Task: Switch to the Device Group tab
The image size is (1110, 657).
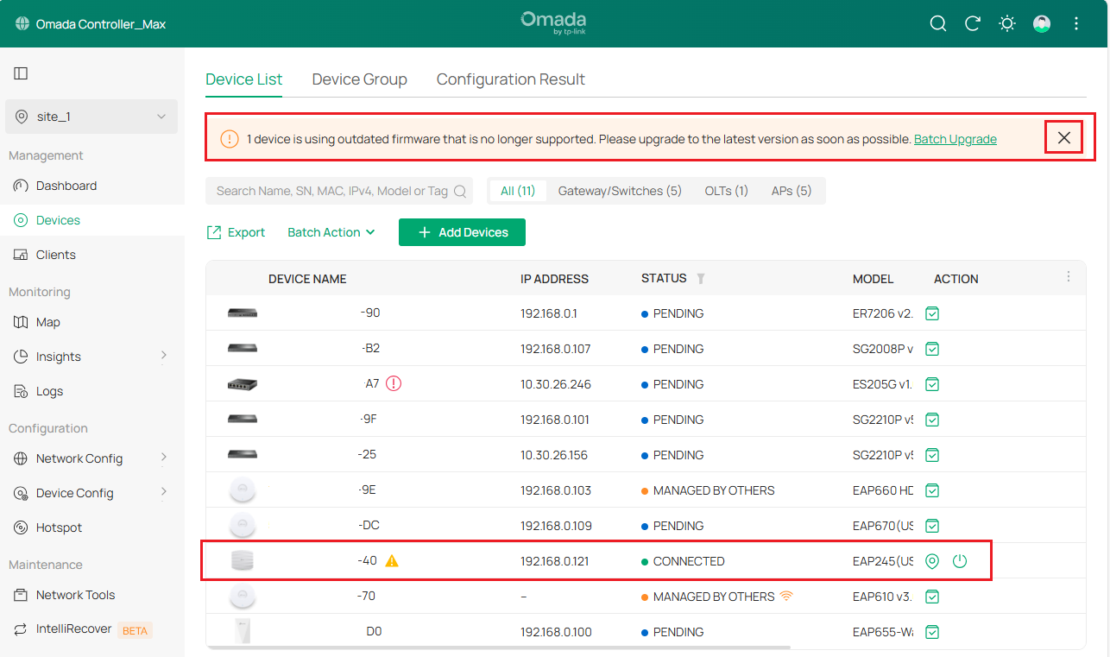Action: 360,79
